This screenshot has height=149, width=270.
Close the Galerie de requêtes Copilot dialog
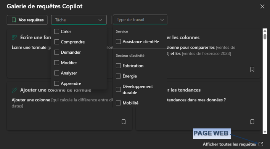pyautogui.click(x=262, y=6)
